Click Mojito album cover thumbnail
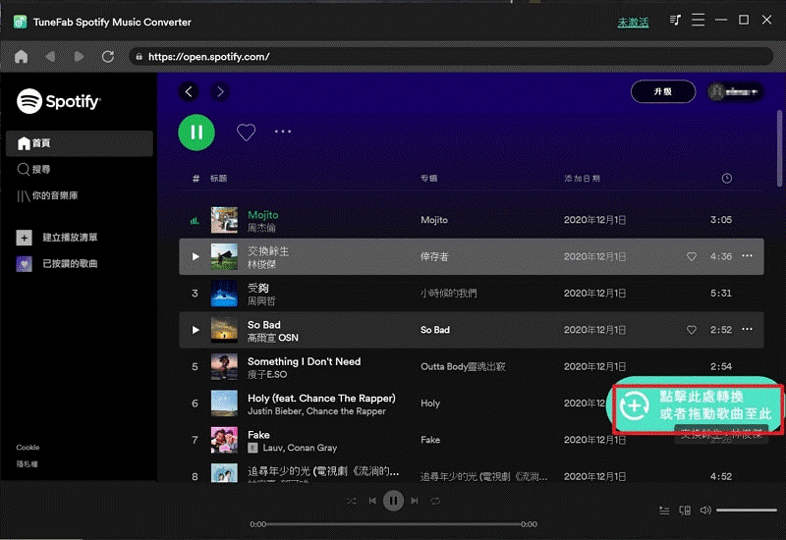 (224, 220)
